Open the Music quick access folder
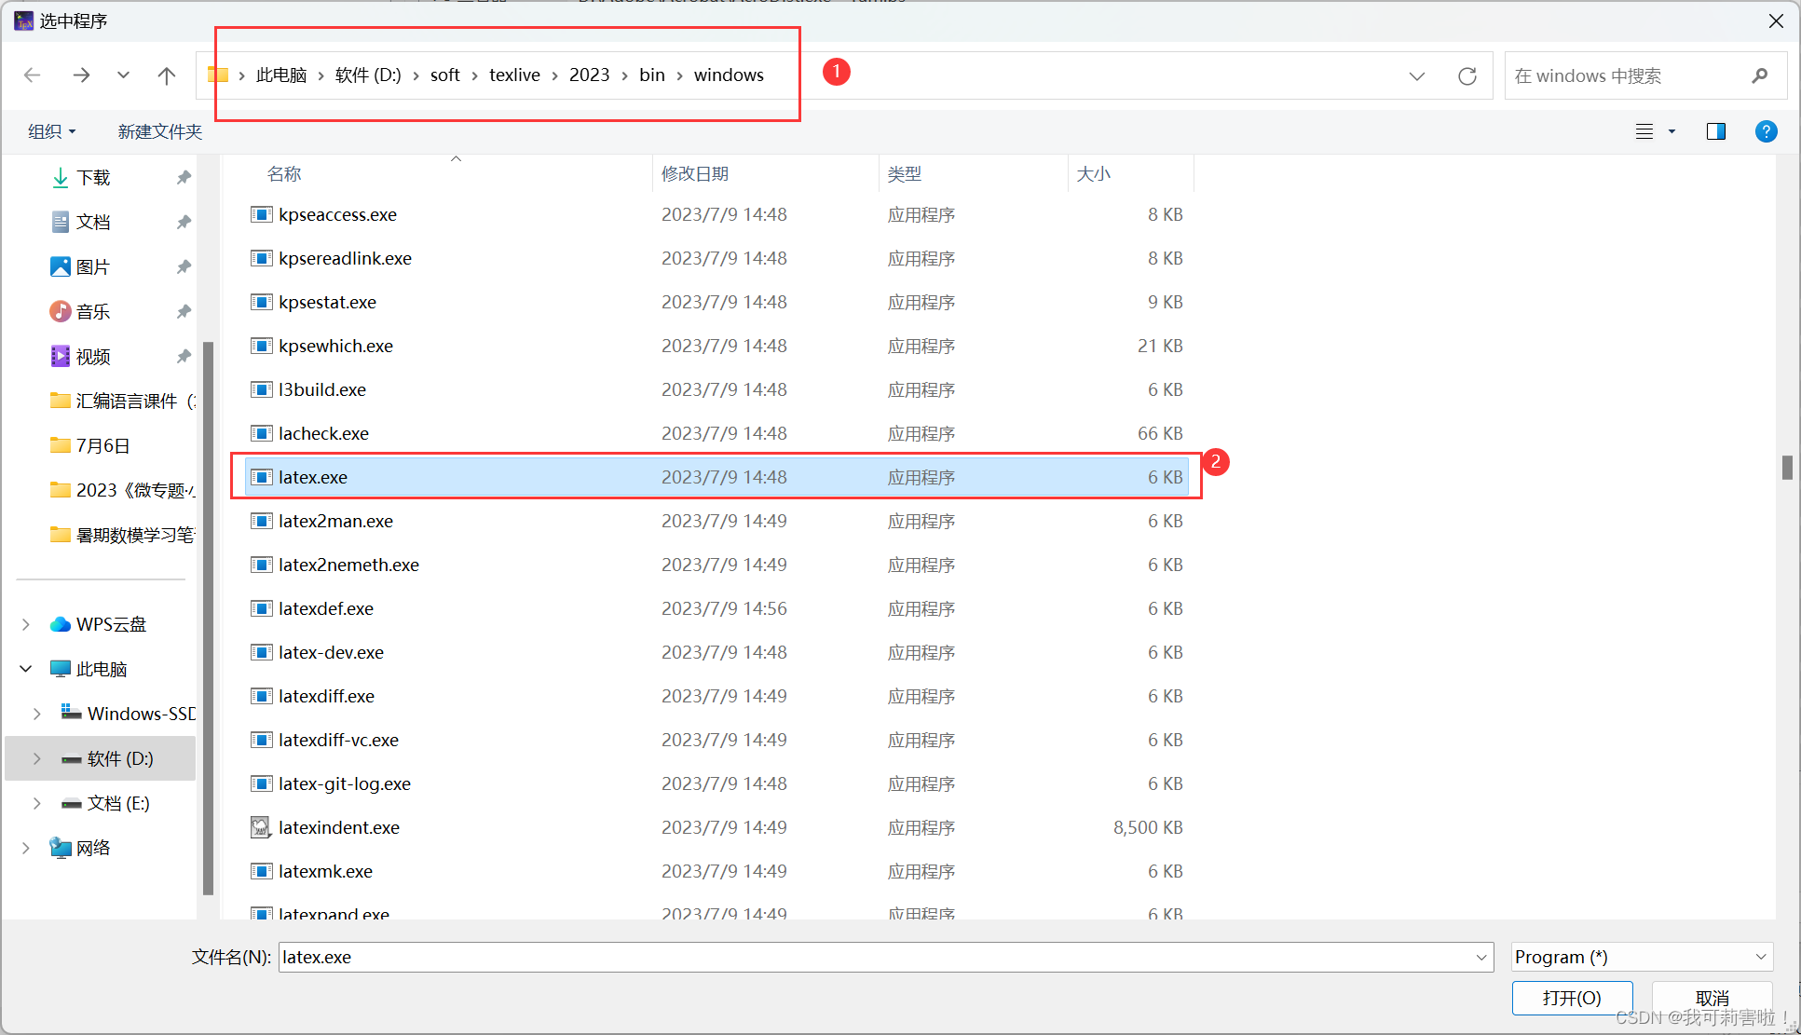Screen dimensions: 1801x1035 (x=92, y=311)
